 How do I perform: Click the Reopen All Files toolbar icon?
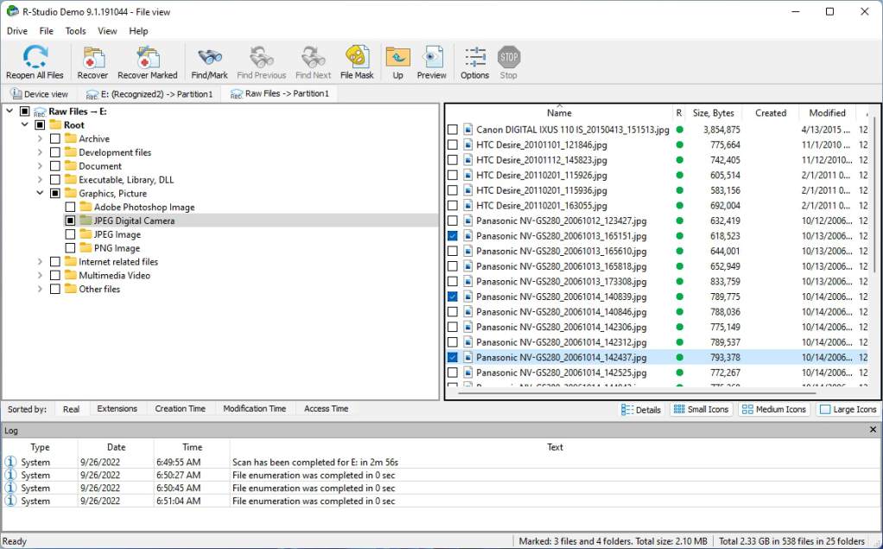[35, 57]
